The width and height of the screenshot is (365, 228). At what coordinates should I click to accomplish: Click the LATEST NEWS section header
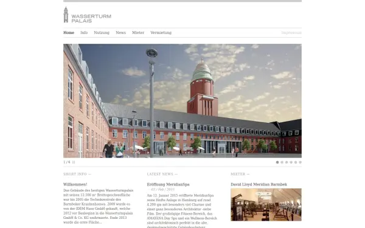coord(162,174)
